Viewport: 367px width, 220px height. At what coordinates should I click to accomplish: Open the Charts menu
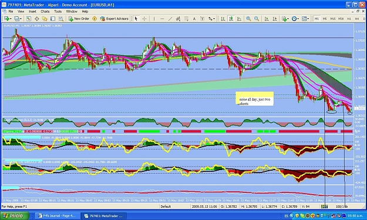[45, 12]
